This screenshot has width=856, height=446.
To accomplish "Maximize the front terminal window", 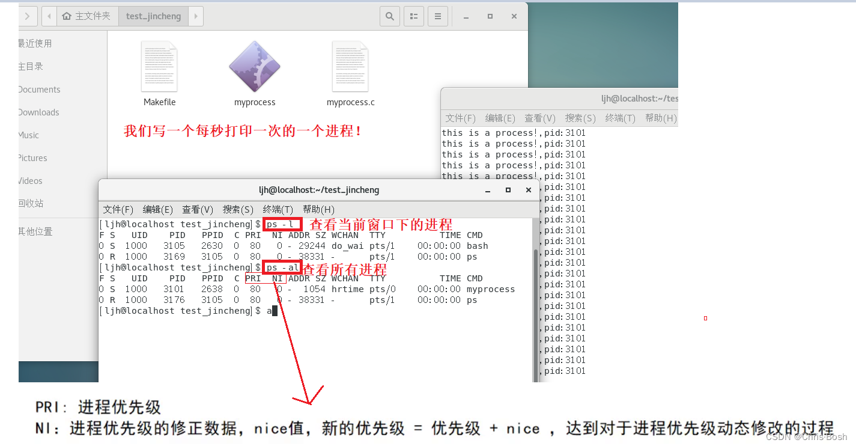I will (508, 190).
